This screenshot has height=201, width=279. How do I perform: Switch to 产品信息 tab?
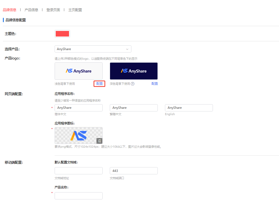31,10
